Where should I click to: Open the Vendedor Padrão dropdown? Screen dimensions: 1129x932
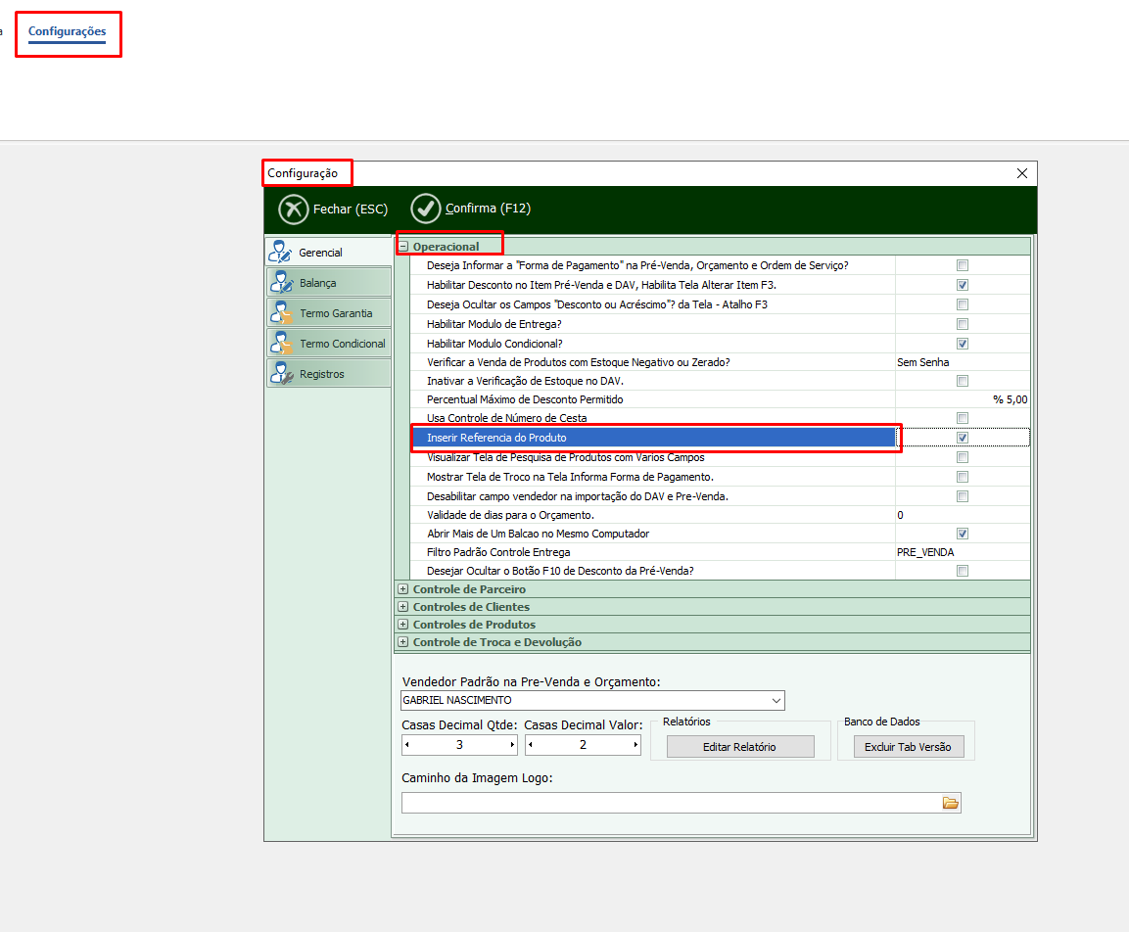[x=776, y=701]
